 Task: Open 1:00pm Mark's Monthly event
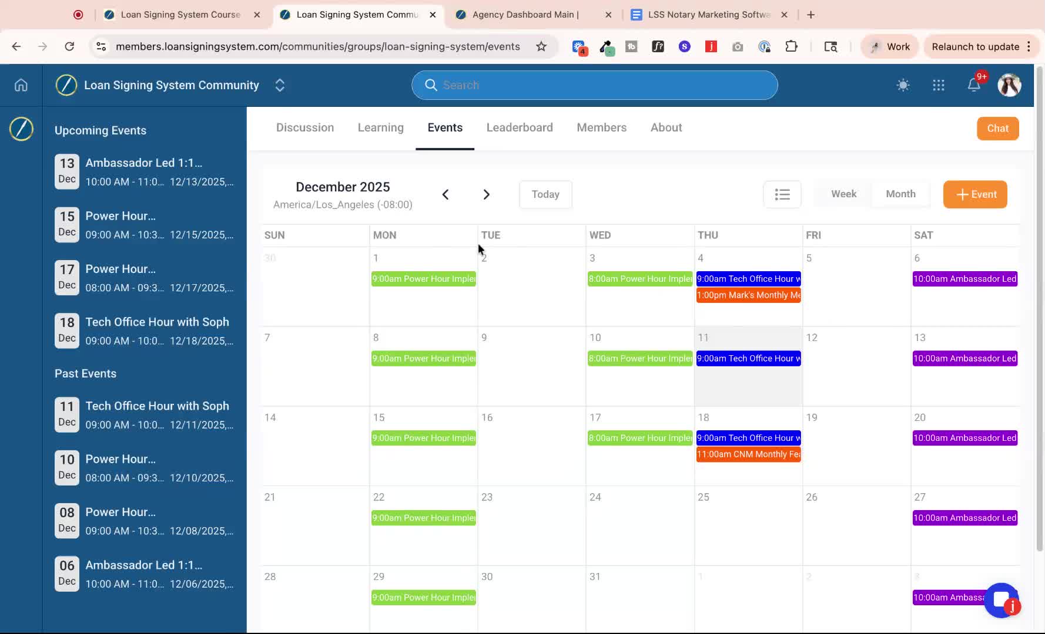click(748, 295)
